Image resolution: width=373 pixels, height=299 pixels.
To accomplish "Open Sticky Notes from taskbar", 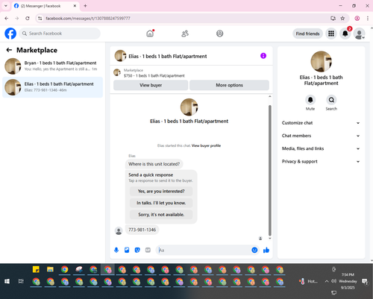I will 36,269.
